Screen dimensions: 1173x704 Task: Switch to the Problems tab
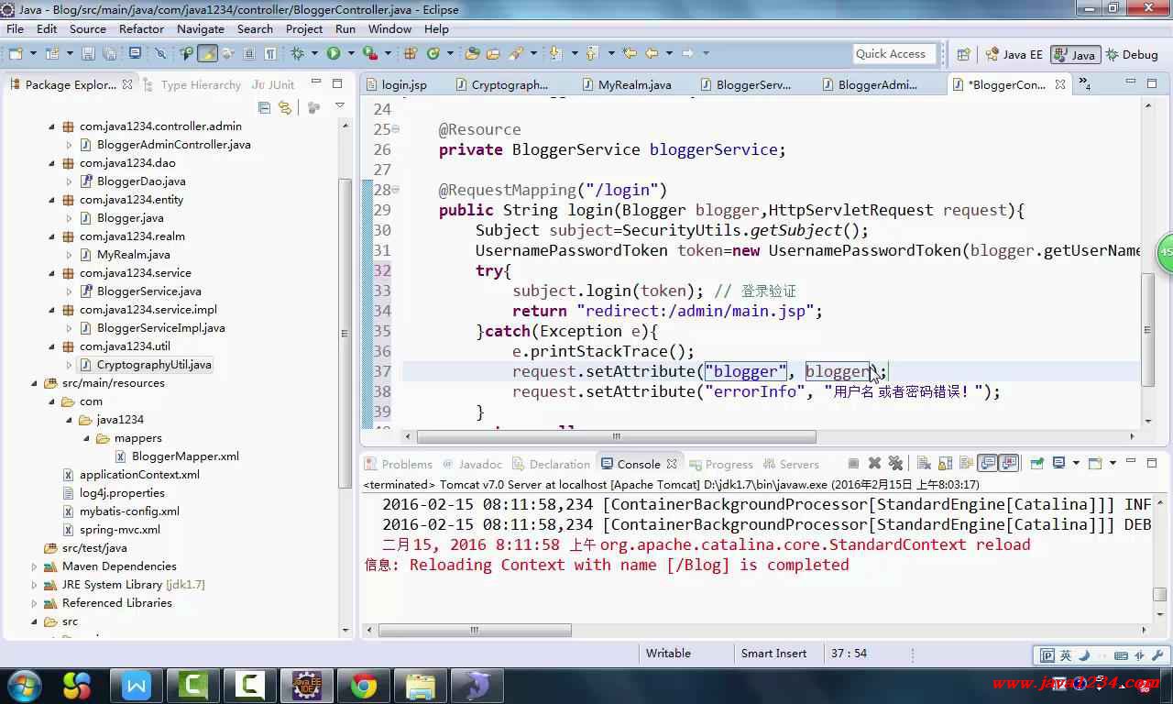(399, 464)
